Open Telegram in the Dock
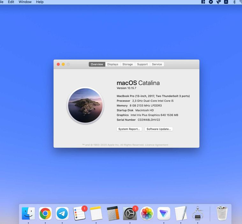242x224 pixels. click(x=62, y=213)
